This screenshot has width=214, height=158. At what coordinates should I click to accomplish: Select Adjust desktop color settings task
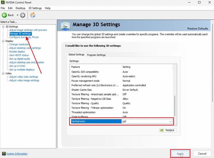tap(25, 48)
